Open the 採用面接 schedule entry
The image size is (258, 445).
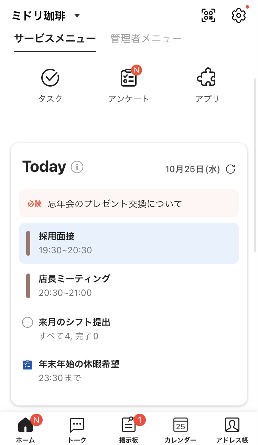click(129, 243)
